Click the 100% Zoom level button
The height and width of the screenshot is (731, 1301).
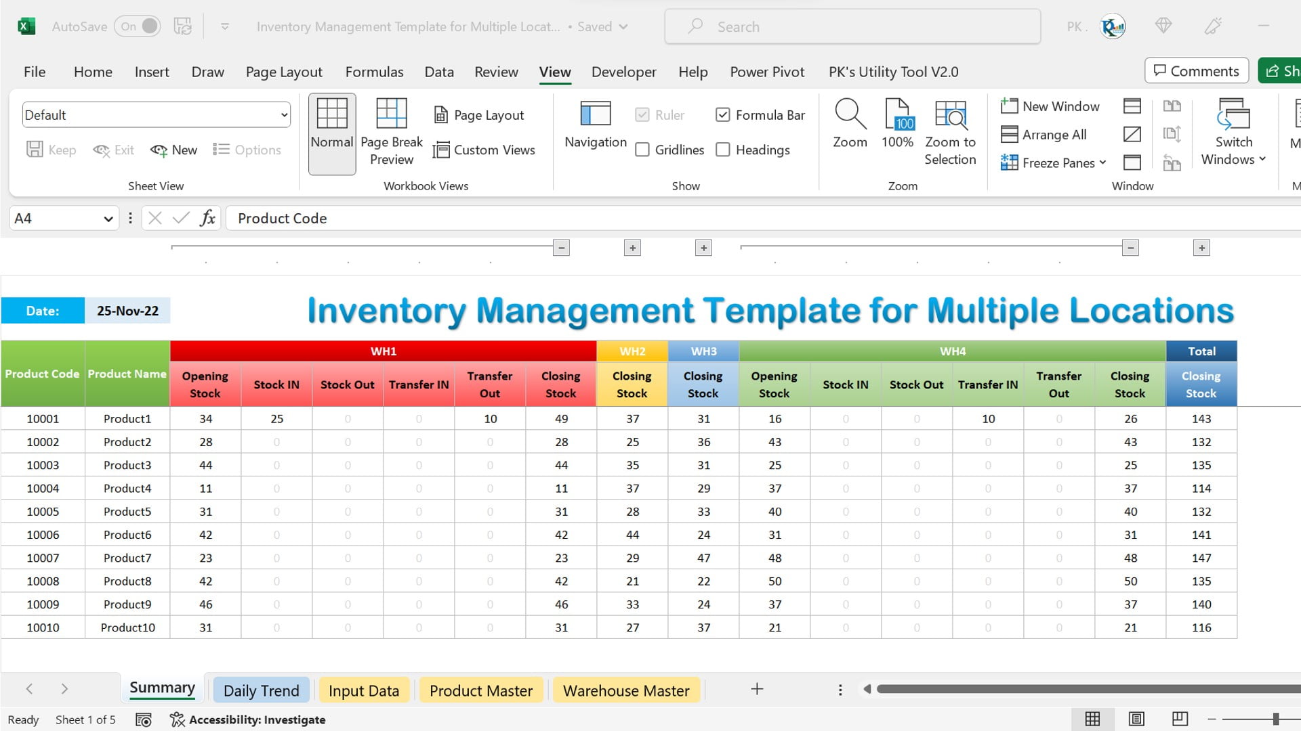click(x=897, y=125)
